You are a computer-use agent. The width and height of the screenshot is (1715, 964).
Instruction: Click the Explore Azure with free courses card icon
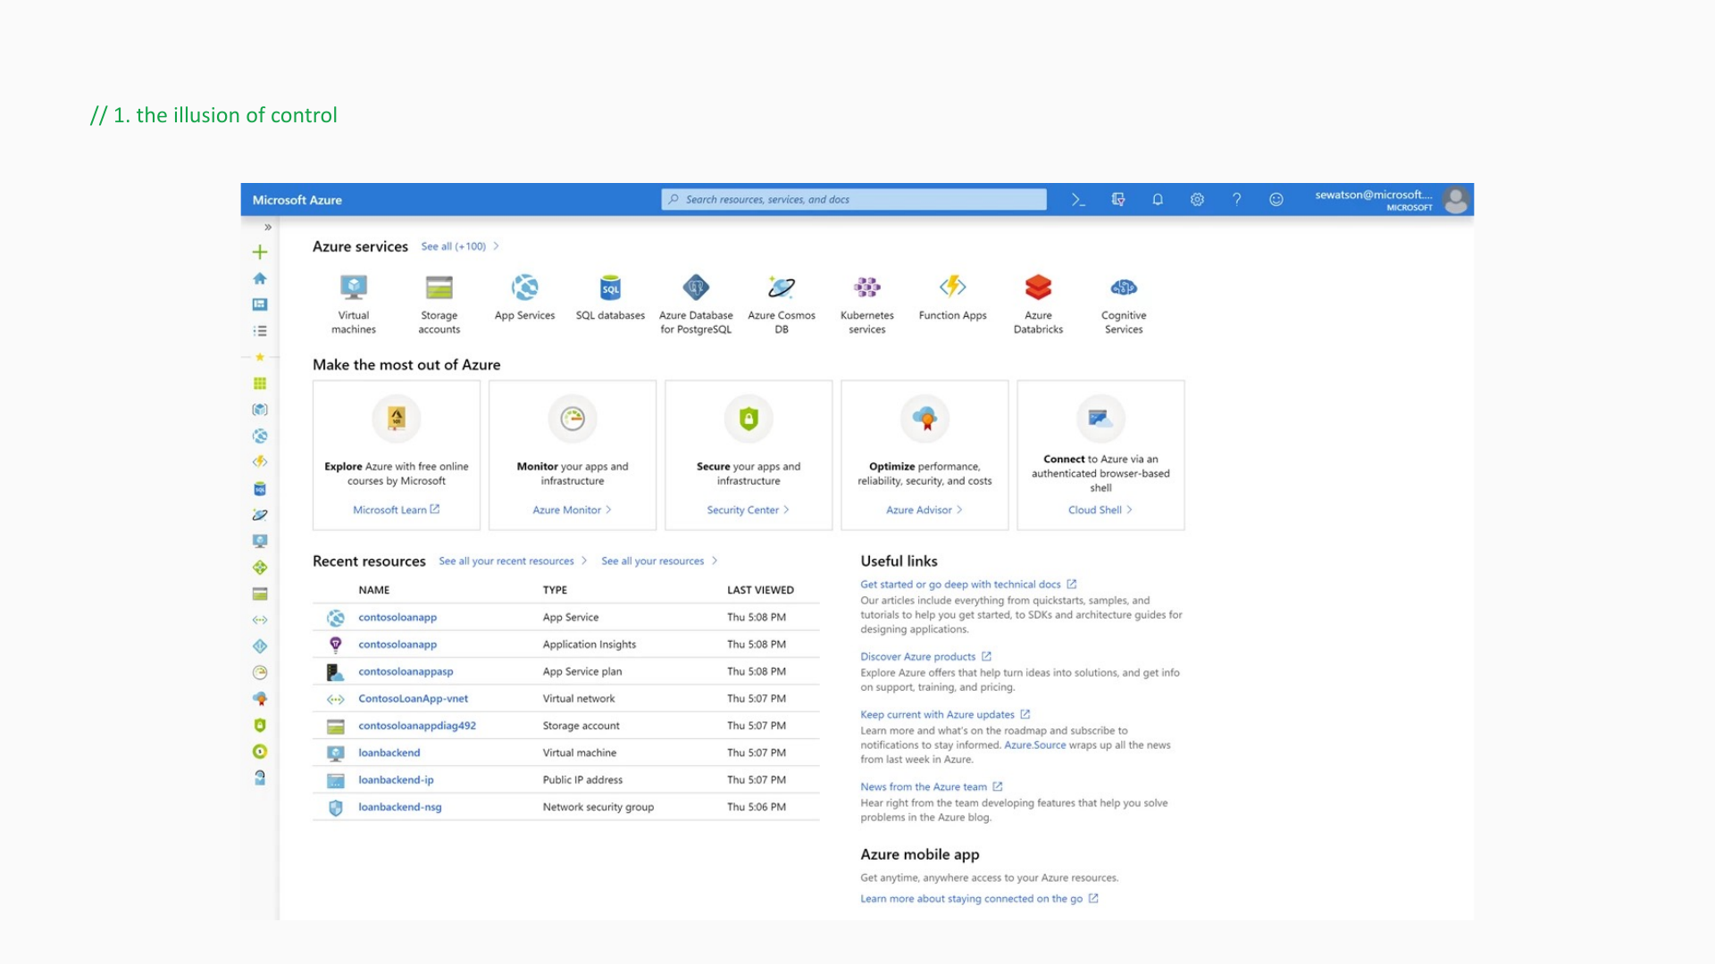(x=397, y=418)
